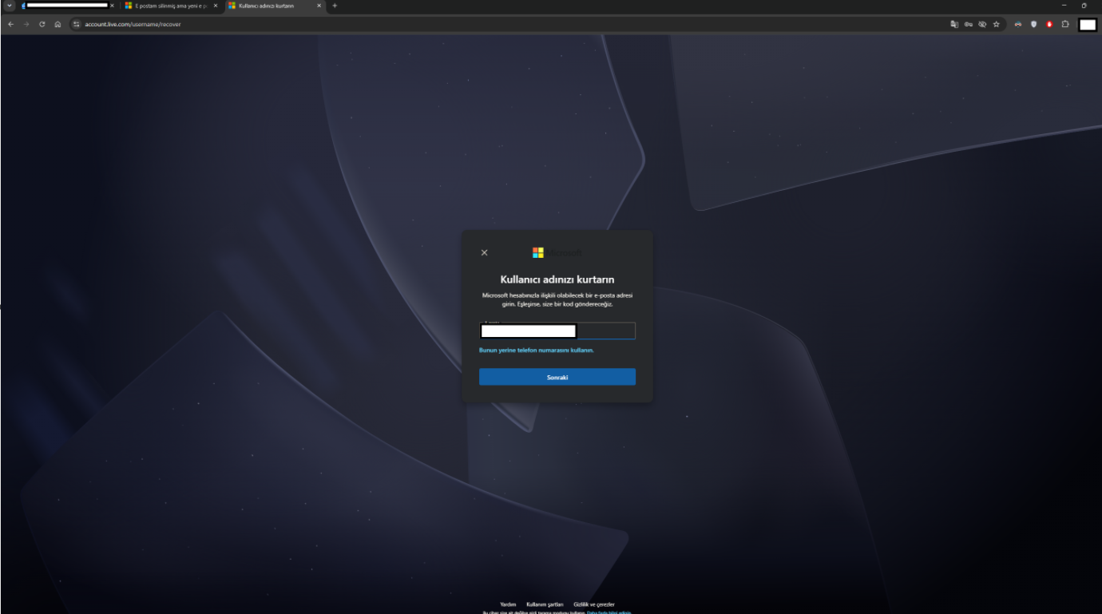Open the Kullanım şartları footer link
This screenshot has width=1102, height=614.
(545, 604)
